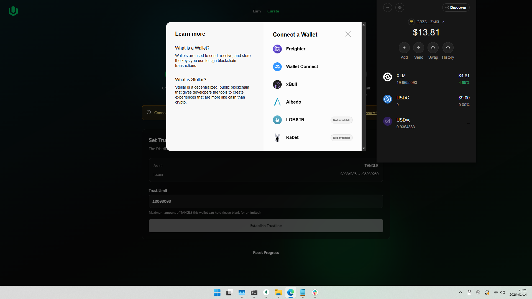Pick the xBull wallet icon
Image resolution: width=532 pixels, height=299 pixels.
click(277, 84)
